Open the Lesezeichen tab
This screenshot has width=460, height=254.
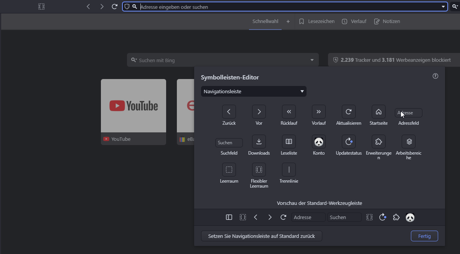317,21
